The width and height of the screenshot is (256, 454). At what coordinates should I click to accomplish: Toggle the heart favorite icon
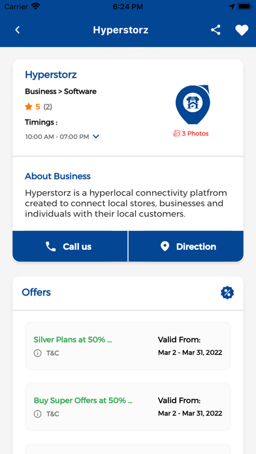click(242, 30)
